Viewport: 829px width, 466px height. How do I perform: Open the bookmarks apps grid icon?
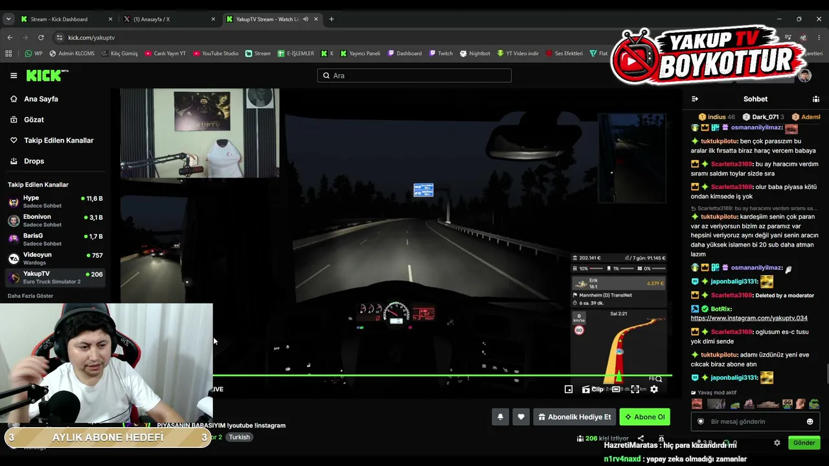coord(10,53)
